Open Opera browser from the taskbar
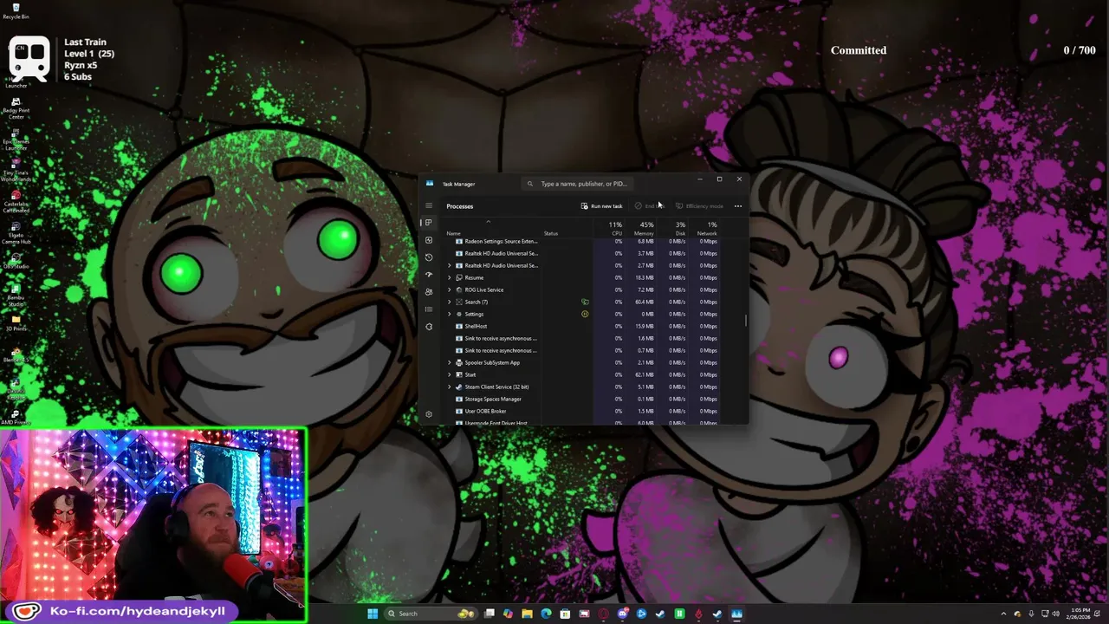 pyautogui.click(x=603, y=614)
